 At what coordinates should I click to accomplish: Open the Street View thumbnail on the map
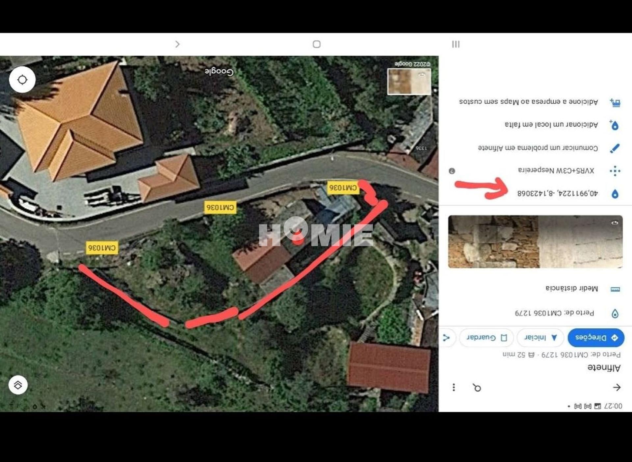click(409, 81)
